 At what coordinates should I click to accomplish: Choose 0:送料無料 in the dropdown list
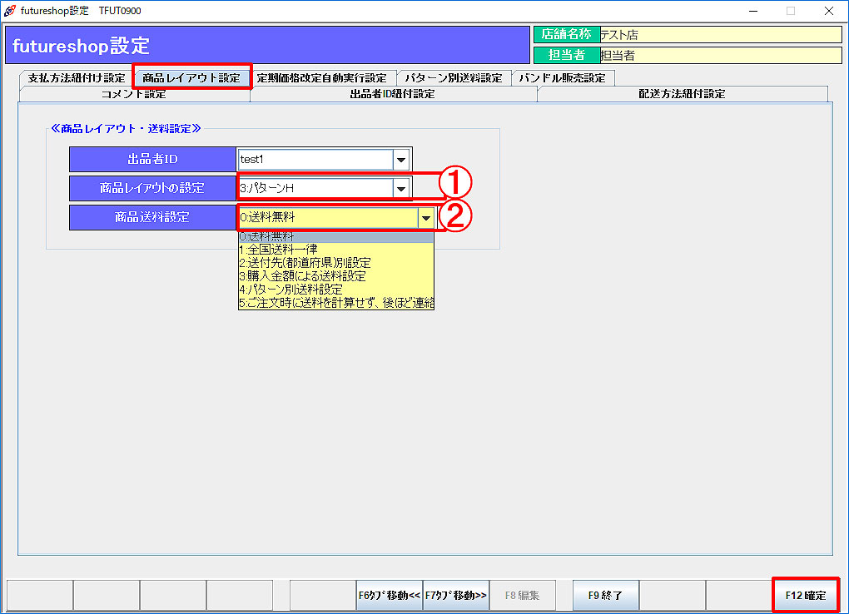335,236
